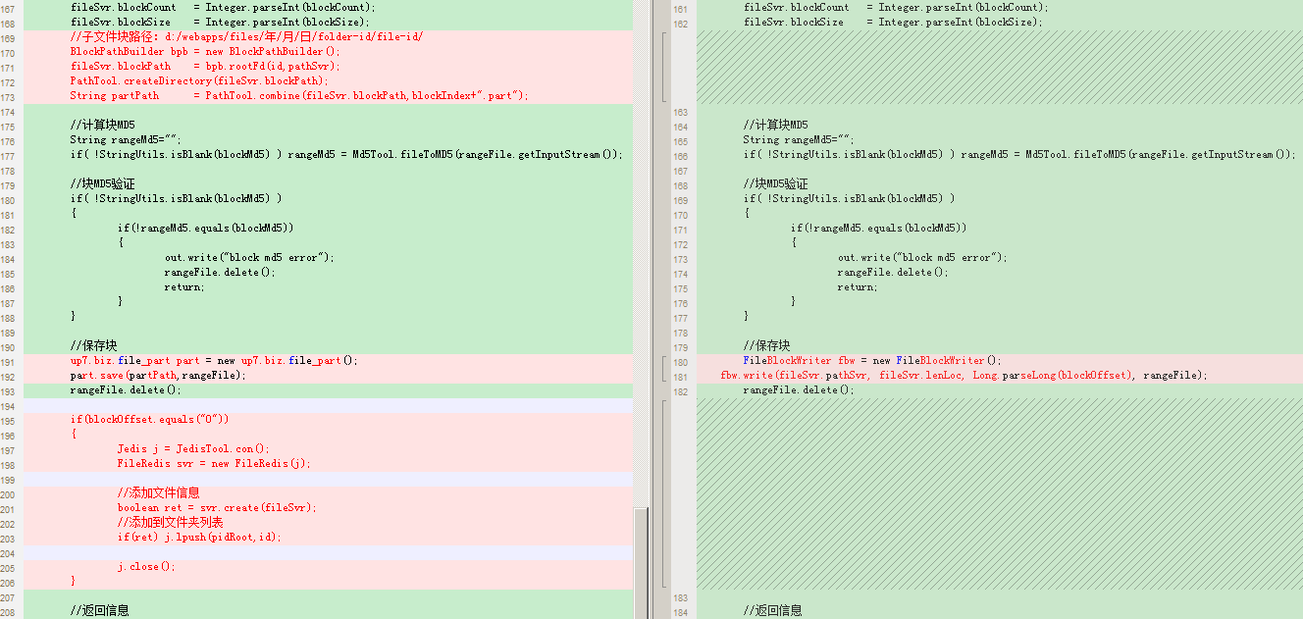Screen dimensions: 1303x619
Task: Click the left pane vertical scrollbar thumb
Action: tap(641, 563)
